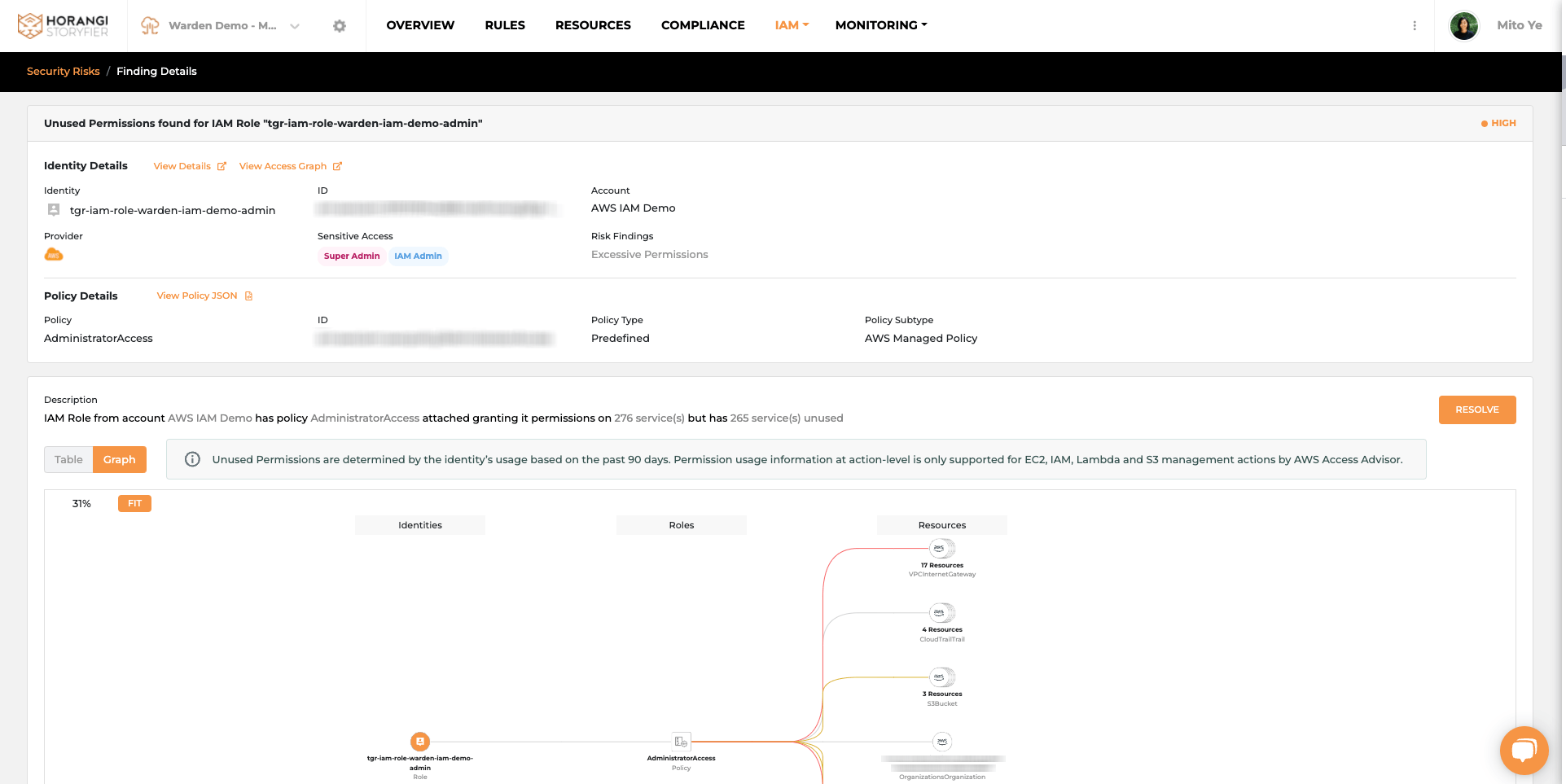Select the orange role node in the graph
Screen dimensions: 1566x784
point(420,742)
